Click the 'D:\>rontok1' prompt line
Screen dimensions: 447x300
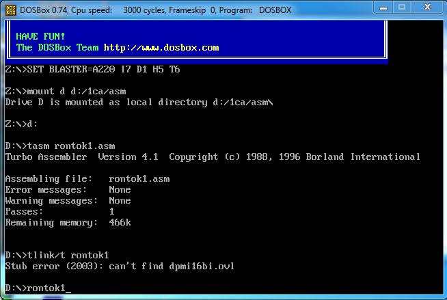pyautogui.click(x=38, y=288)
